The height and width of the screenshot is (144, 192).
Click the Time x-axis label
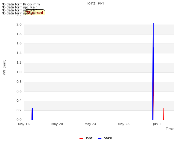[x=169, y=129]
